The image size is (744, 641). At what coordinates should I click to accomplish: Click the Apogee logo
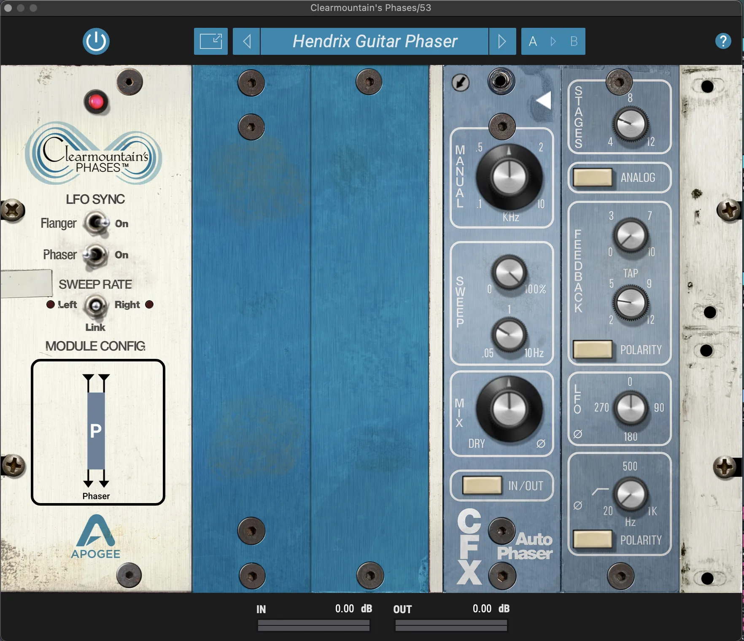[96, 537]
